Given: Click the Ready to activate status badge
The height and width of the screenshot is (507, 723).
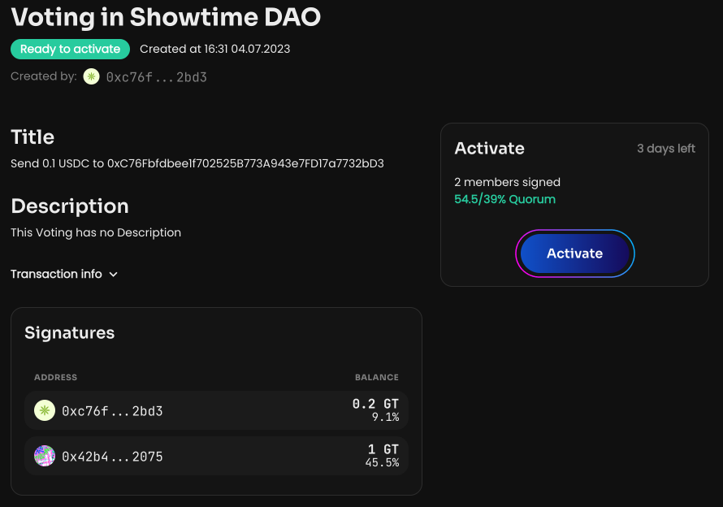Looking at the screenshot, I should click(x=70, y=49).
